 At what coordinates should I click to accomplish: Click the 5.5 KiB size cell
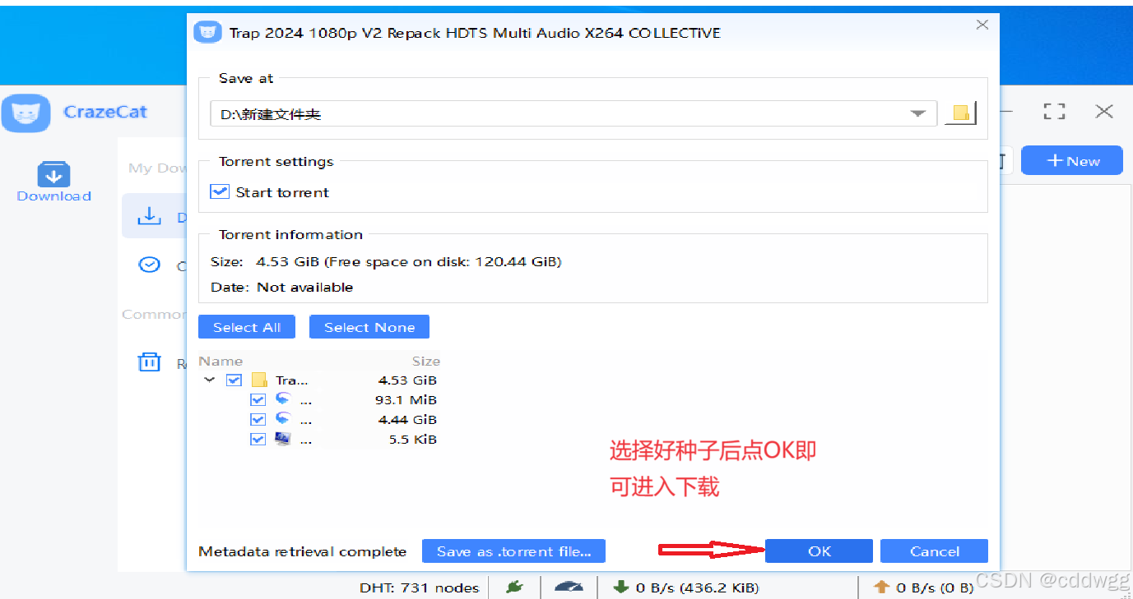tap(412, 440)
